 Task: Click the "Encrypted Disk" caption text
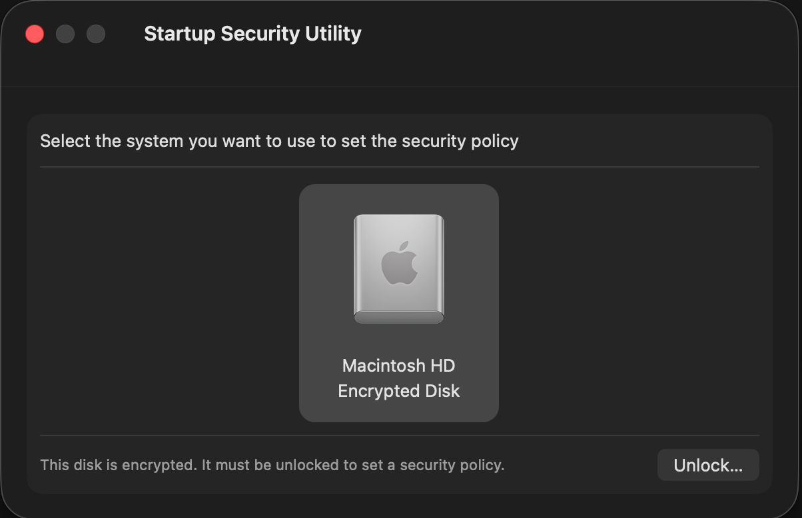tap(398, 391)
